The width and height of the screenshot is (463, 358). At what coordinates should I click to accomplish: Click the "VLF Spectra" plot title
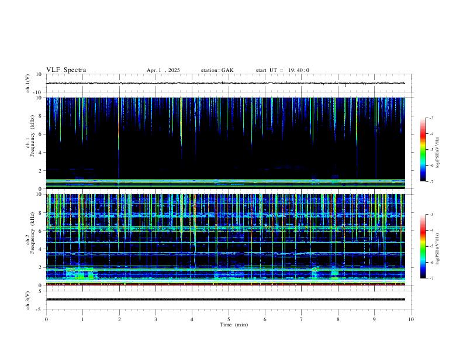pos(66,70)
